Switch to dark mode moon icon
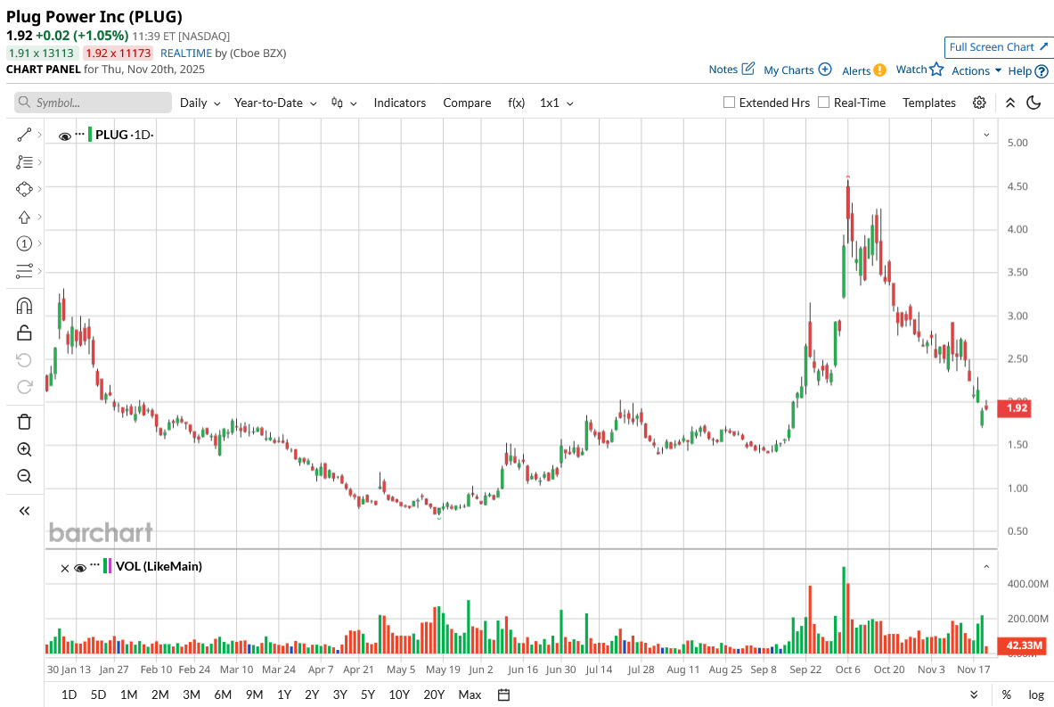 point(1034,103)
